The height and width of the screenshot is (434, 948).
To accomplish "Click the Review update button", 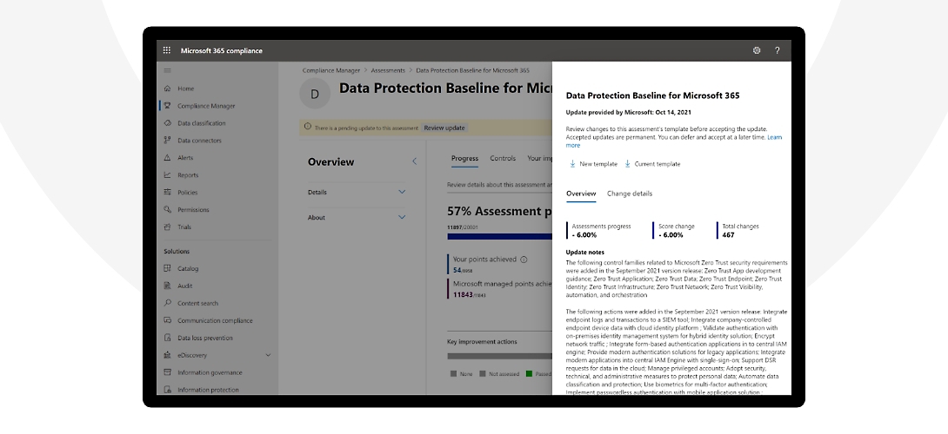I will [x=444, y=128].
